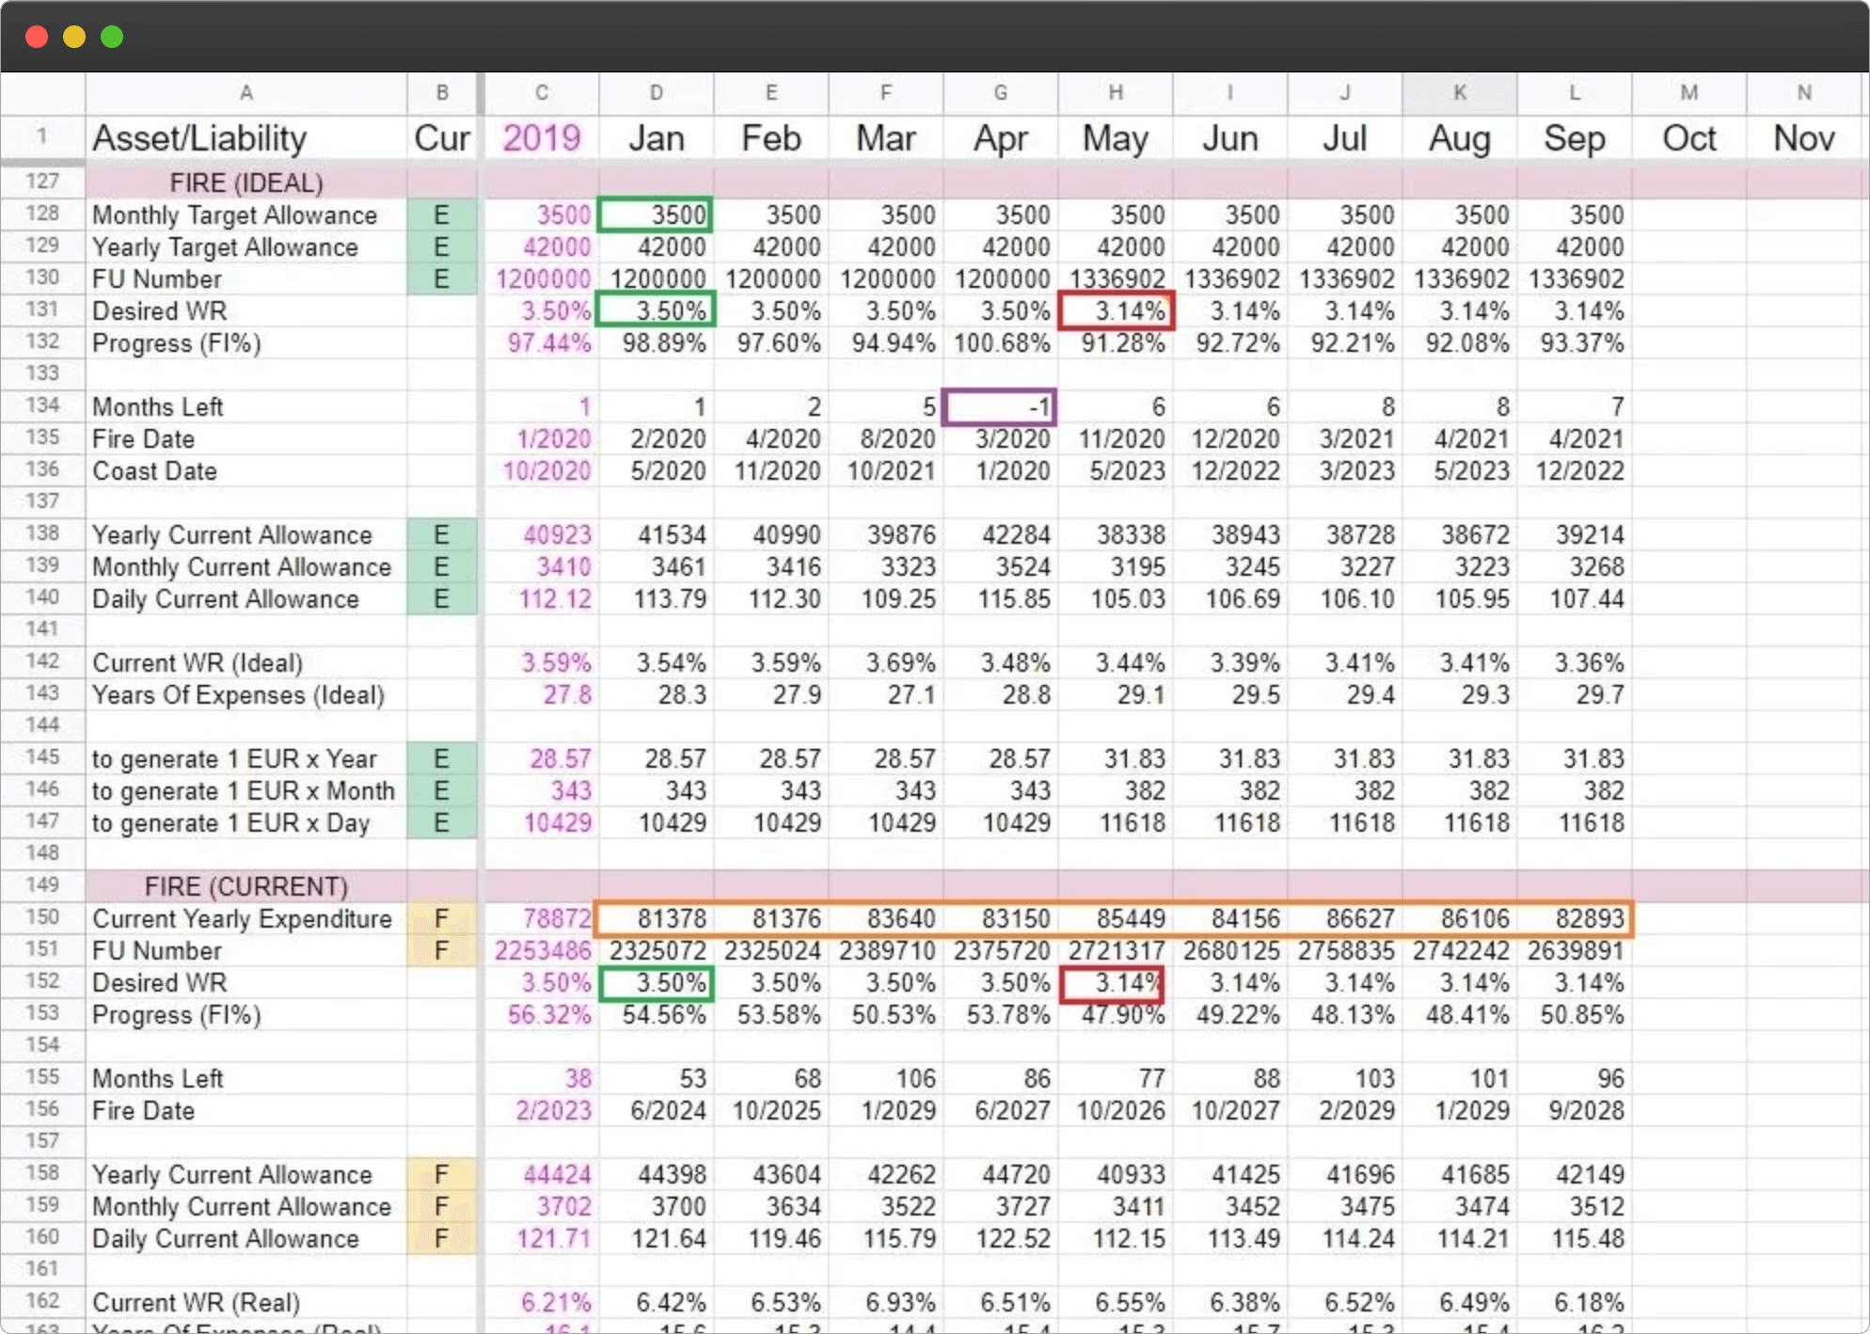Click May Desired WR 3.14% in FIRE (CURRENT)
The image size is (1870, 1334).
pos(1116,982)
